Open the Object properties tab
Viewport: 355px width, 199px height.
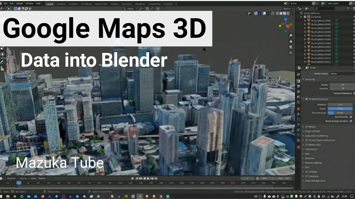(298, 109)
